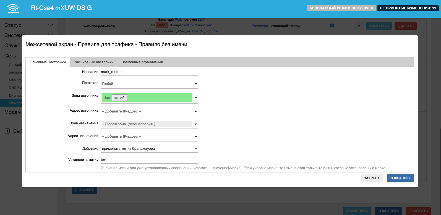Click the Название input field
This screenshot has width=441, height=215.
[x=149, y=72]
